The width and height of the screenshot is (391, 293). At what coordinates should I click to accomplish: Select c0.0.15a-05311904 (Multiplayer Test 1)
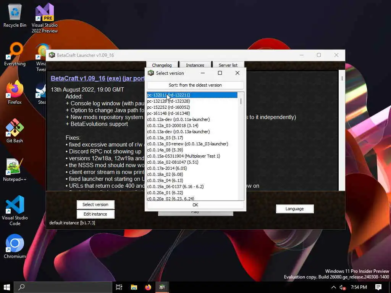[192, 156]
